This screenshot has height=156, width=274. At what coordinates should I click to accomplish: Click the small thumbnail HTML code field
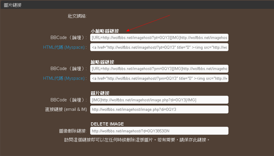[x=159, y=47]
